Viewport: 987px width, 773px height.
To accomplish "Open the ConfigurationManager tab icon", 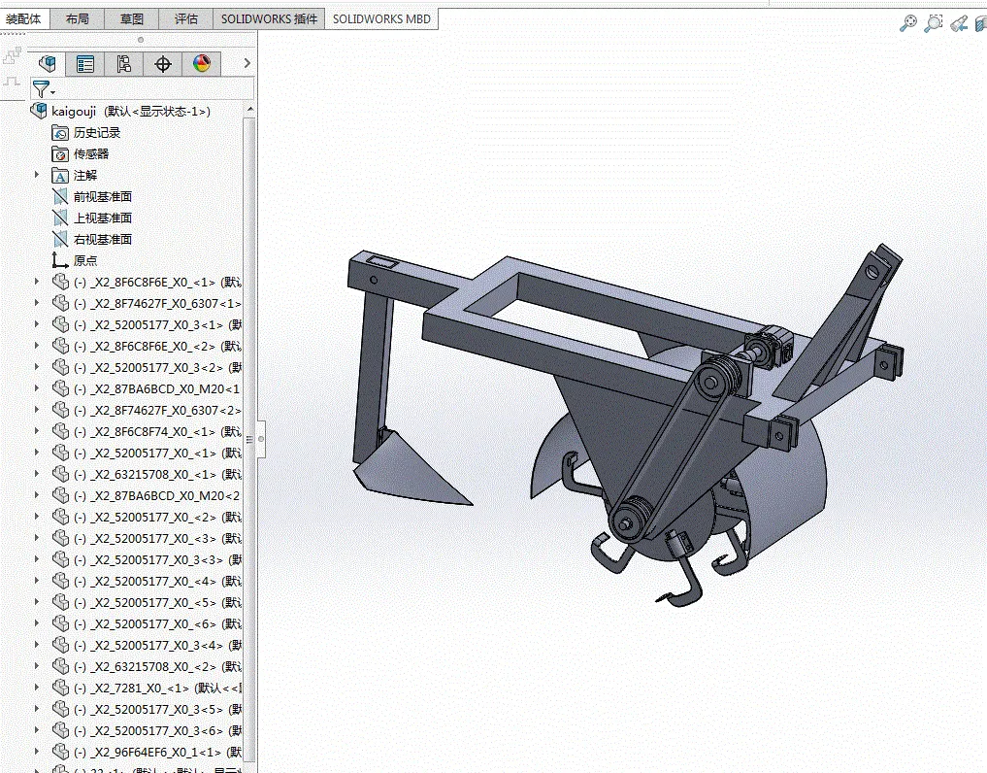I will tap(123, 64).
